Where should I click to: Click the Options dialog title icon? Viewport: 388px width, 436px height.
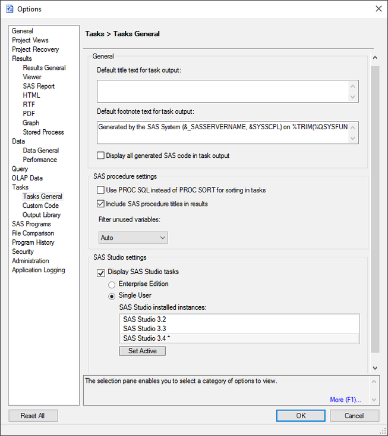pyautogui.click(x=10, y=9)
